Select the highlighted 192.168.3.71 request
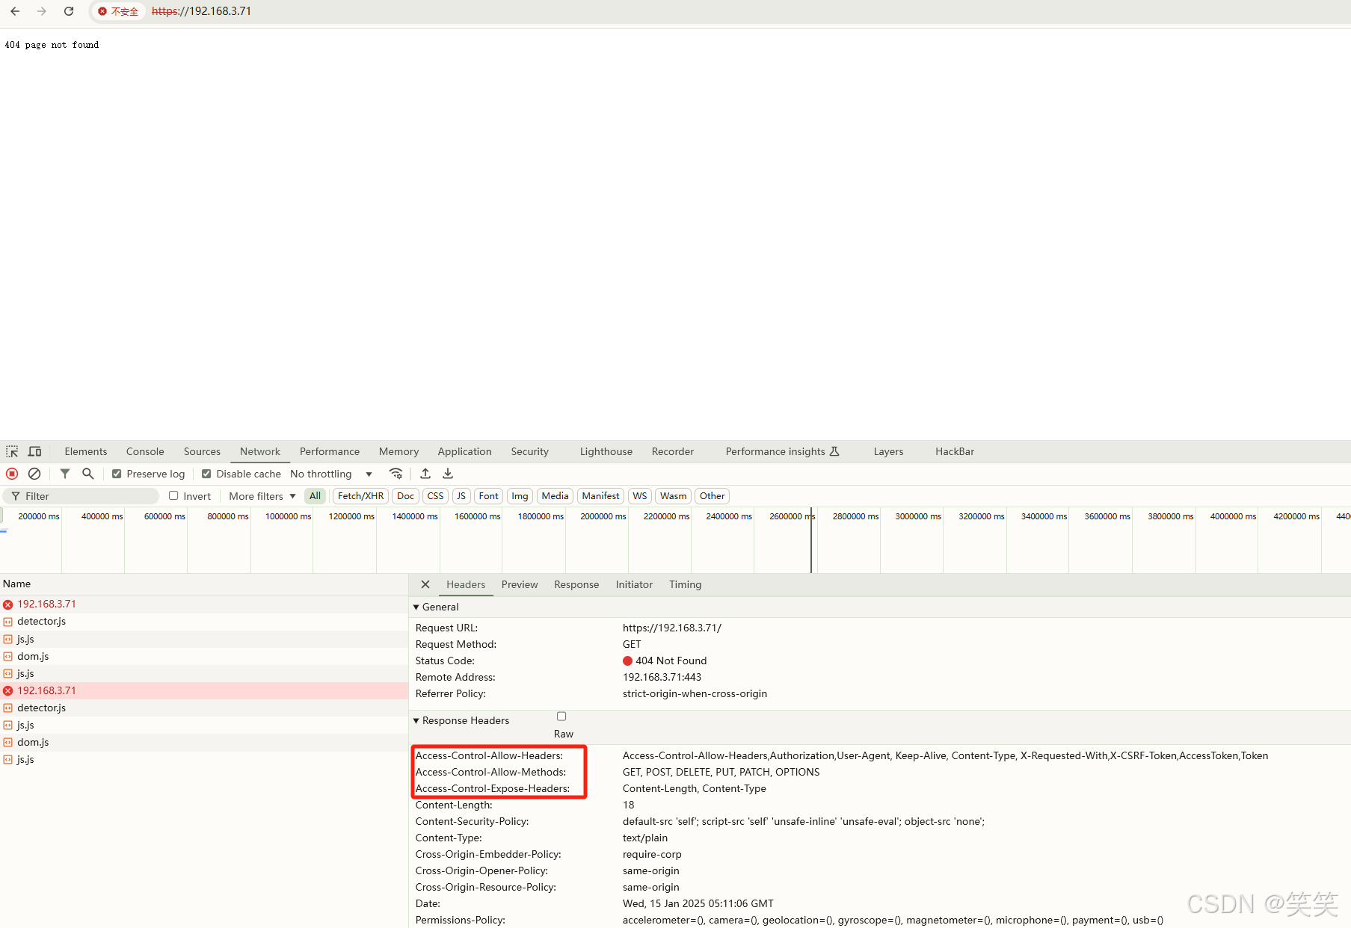The height and width of the screenshot is (928, 1351). coord(203,691)
